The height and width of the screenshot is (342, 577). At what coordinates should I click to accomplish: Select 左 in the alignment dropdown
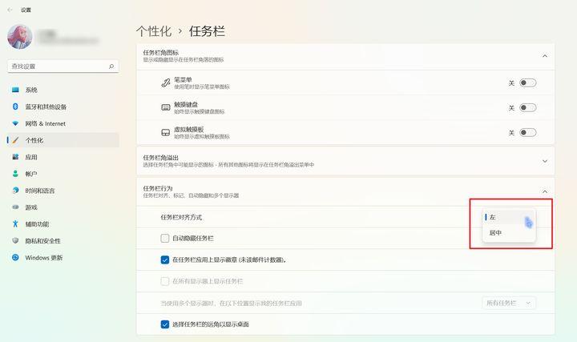pos(509,217)
